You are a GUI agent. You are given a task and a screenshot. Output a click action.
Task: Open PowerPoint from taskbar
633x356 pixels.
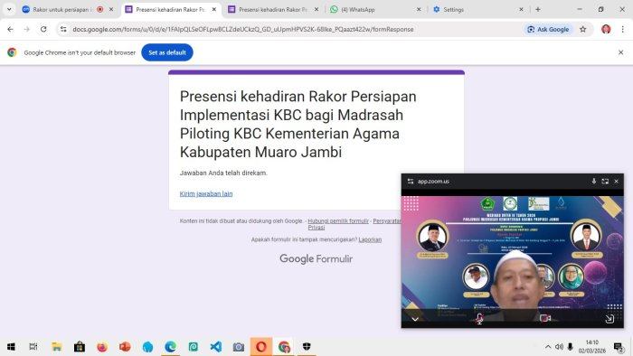pos(125,347)
